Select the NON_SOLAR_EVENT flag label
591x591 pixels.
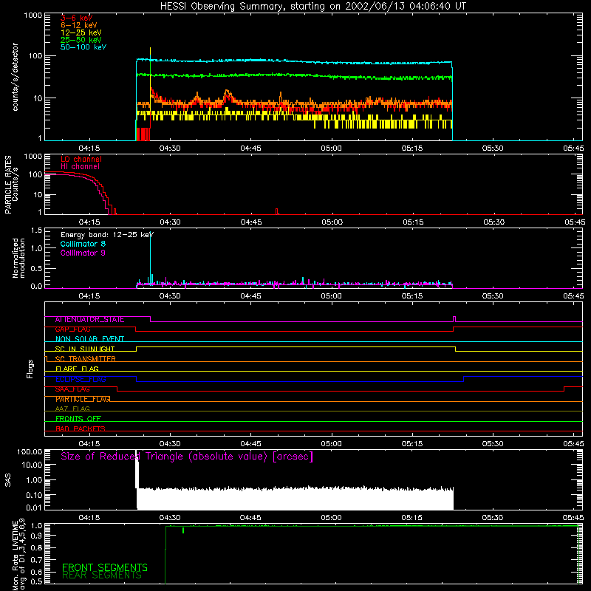click(x=89, y=339)
